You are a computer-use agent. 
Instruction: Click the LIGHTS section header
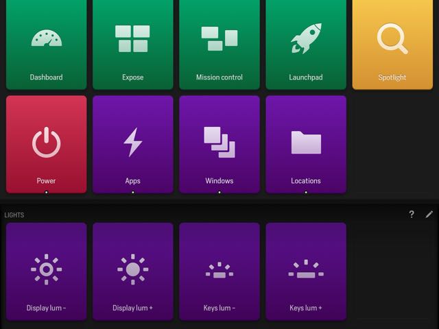coord(14,215)
